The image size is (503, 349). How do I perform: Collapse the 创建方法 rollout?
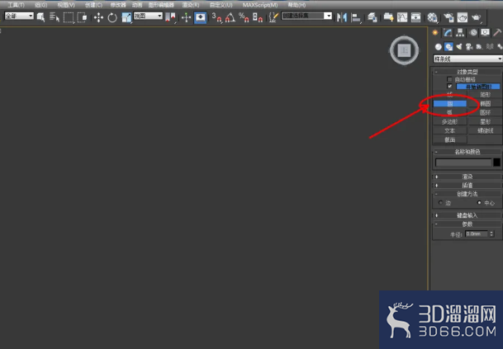tap(467, 194)
